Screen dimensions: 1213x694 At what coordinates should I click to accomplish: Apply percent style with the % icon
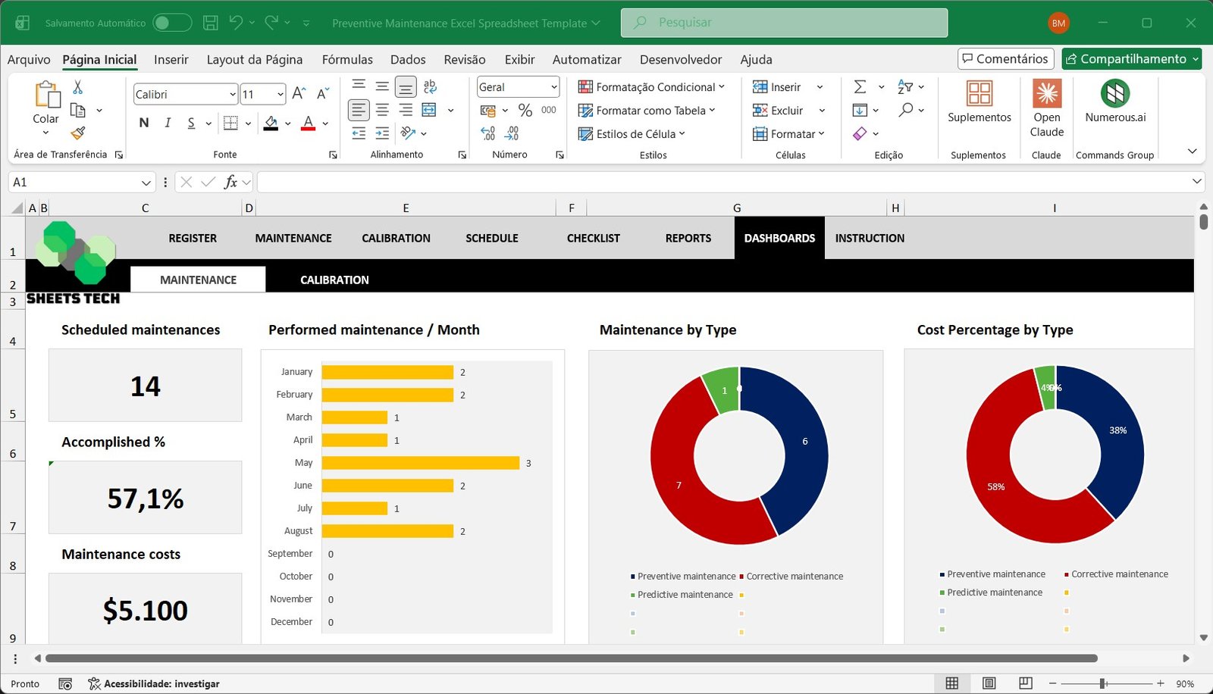pyautogui.click(x=525, y=109)
